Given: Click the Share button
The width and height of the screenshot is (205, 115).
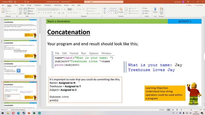Looking at the screenshot, I should tap(189, 5).
